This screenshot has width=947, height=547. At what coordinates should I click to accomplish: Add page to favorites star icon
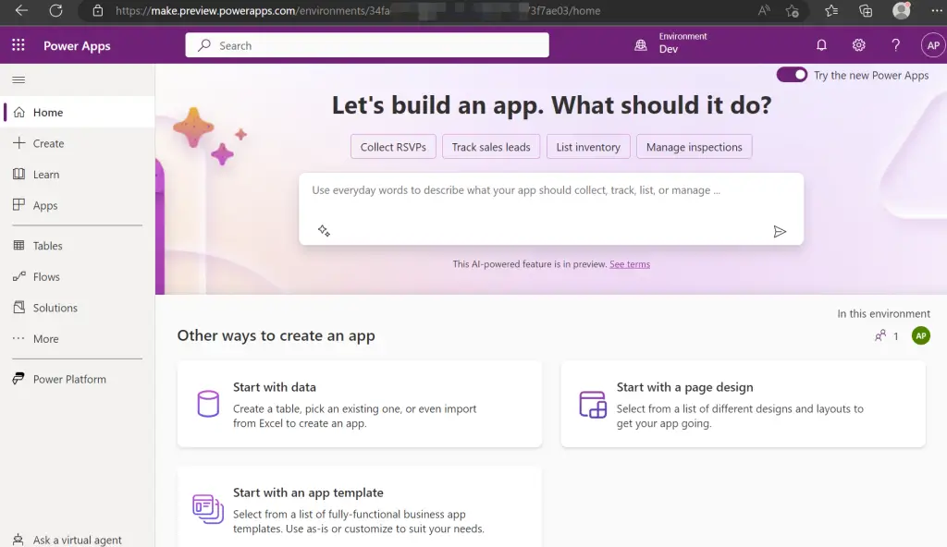pos(793,10)
